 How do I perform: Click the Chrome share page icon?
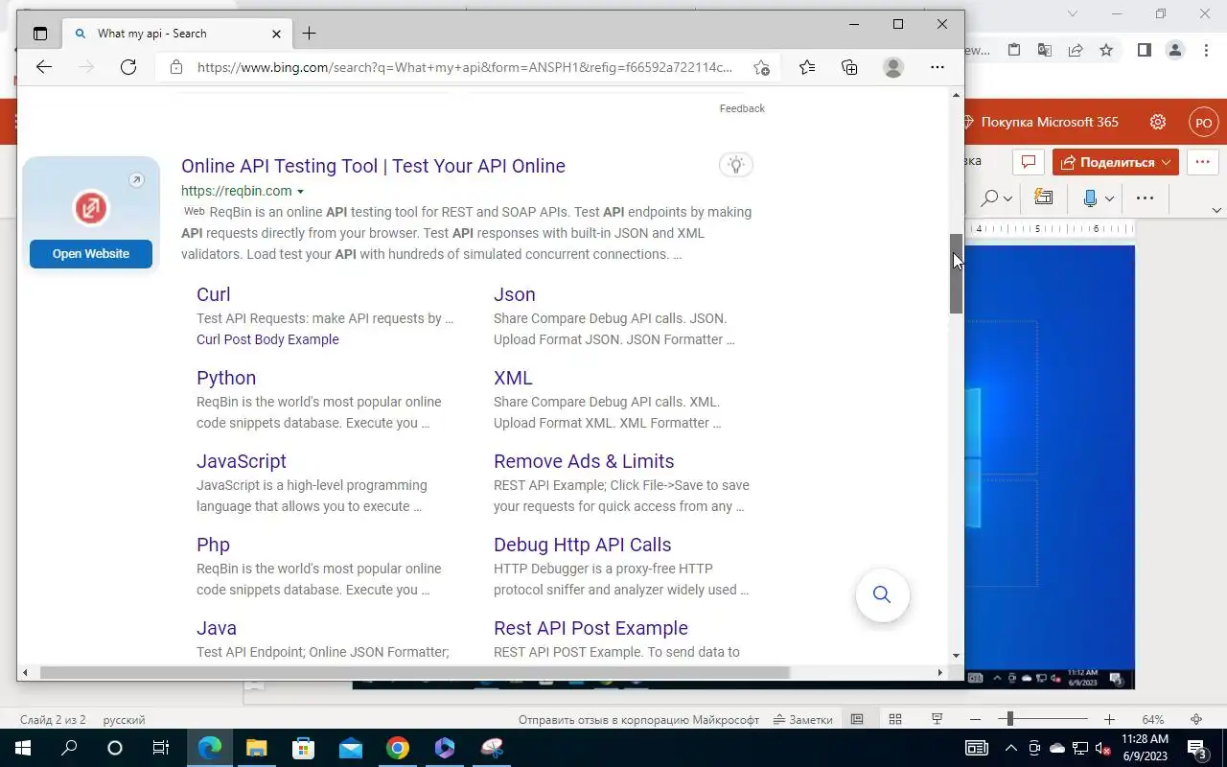point(1076,50)
